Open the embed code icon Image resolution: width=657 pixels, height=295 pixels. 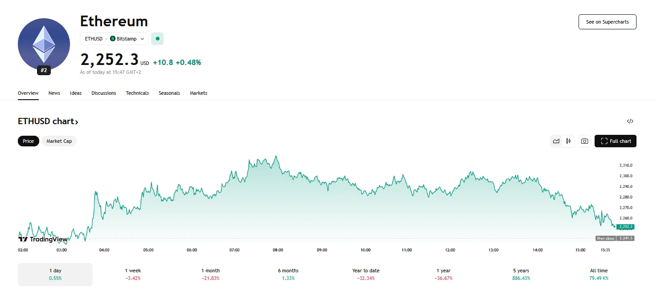[629, 121]
